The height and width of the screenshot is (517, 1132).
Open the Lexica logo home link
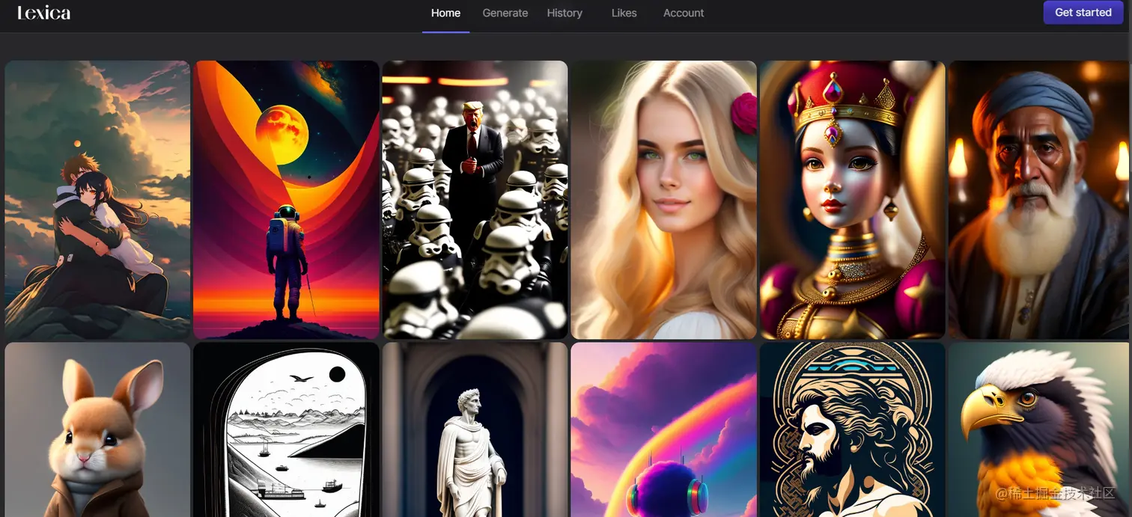[43, 13]
